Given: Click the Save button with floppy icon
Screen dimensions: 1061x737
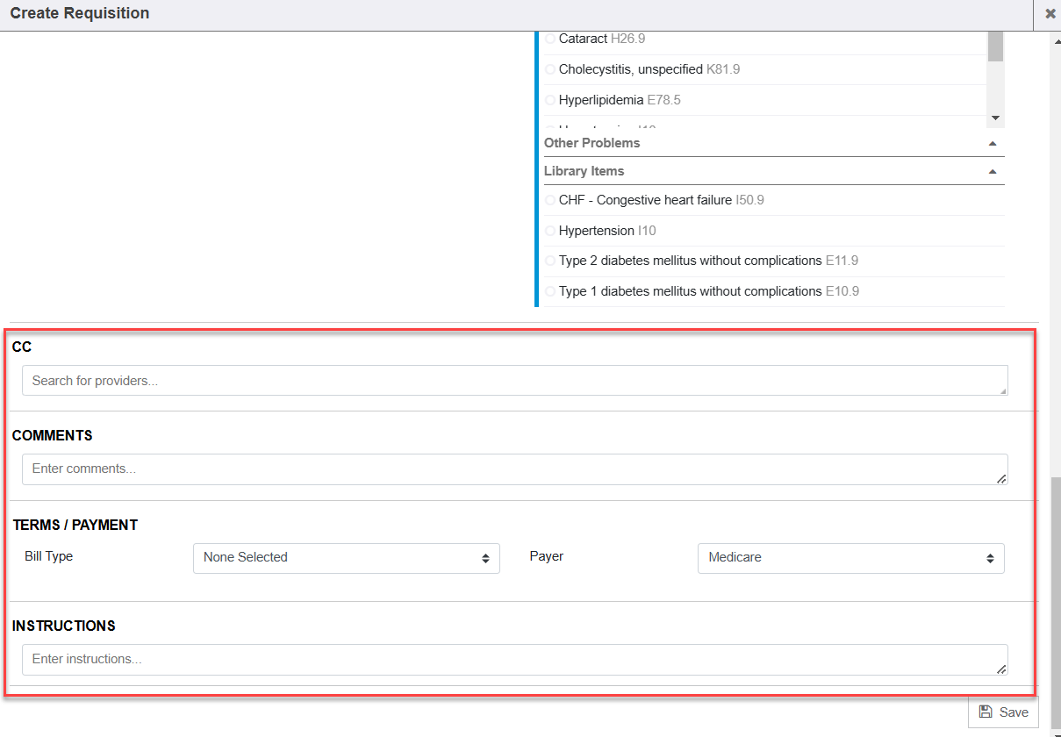Looking at the screenshot, I should click(1003, 712).
